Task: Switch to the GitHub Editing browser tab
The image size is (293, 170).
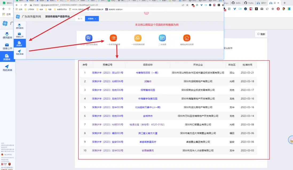Action: 236,3
